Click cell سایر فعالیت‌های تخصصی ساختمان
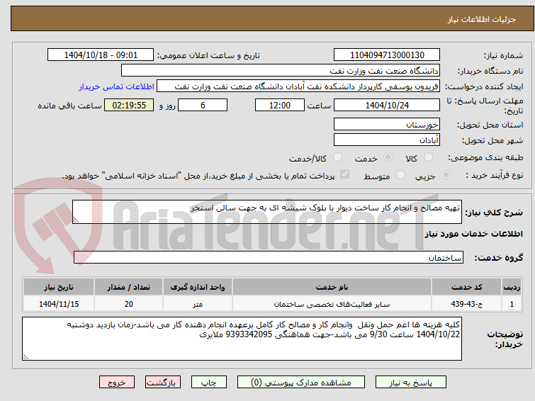 (x=332, y=304)
